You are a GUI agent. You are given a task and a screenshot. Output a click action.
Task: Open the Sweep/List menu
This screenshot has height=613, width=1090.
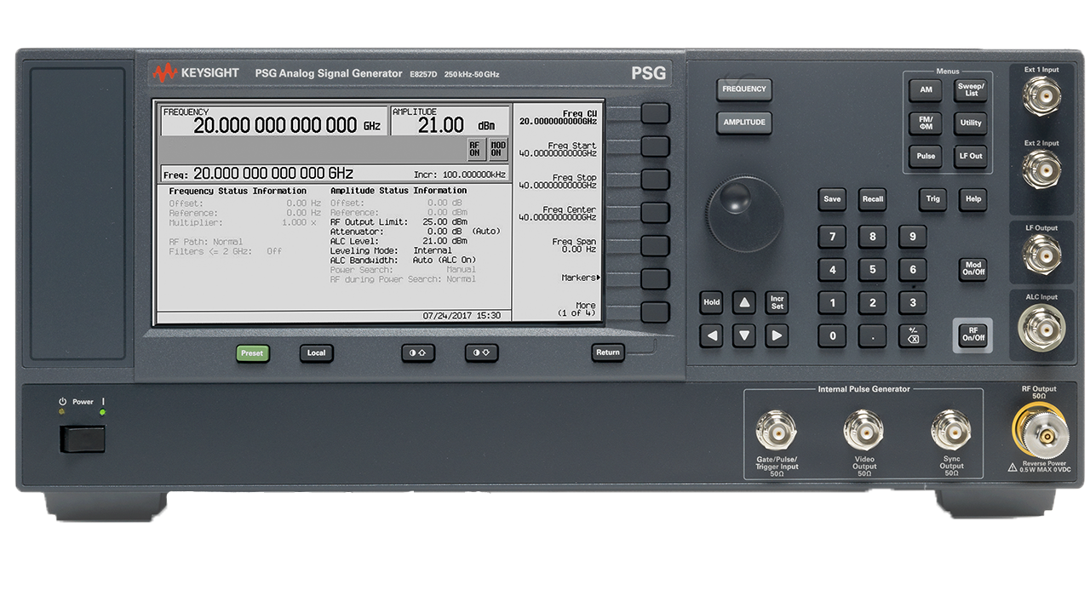click(x=970, y=89)
